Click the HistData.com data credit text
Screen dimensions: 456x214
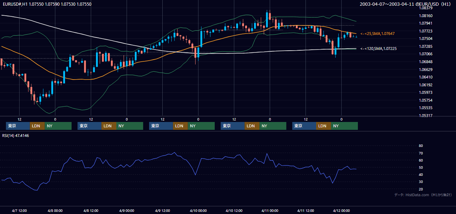[x=423, y=195]
